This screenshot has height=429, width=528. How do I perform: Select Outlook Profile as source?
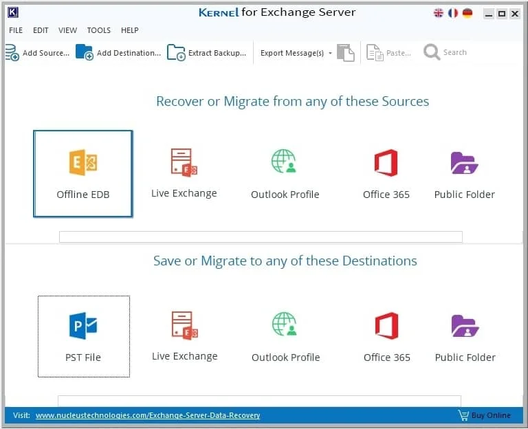(x=285, y=174)
